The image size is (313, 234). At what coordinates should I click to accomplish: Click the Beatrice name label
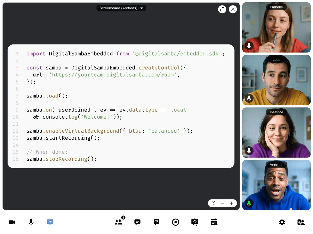(x=276, y=112)
